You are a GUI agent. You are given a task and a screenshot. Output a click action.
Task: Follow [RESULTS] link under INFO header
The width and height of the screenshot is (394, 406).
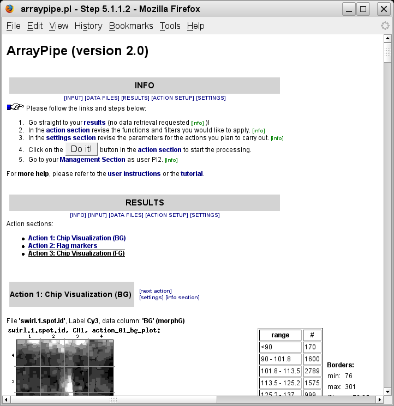coord(135,98)
